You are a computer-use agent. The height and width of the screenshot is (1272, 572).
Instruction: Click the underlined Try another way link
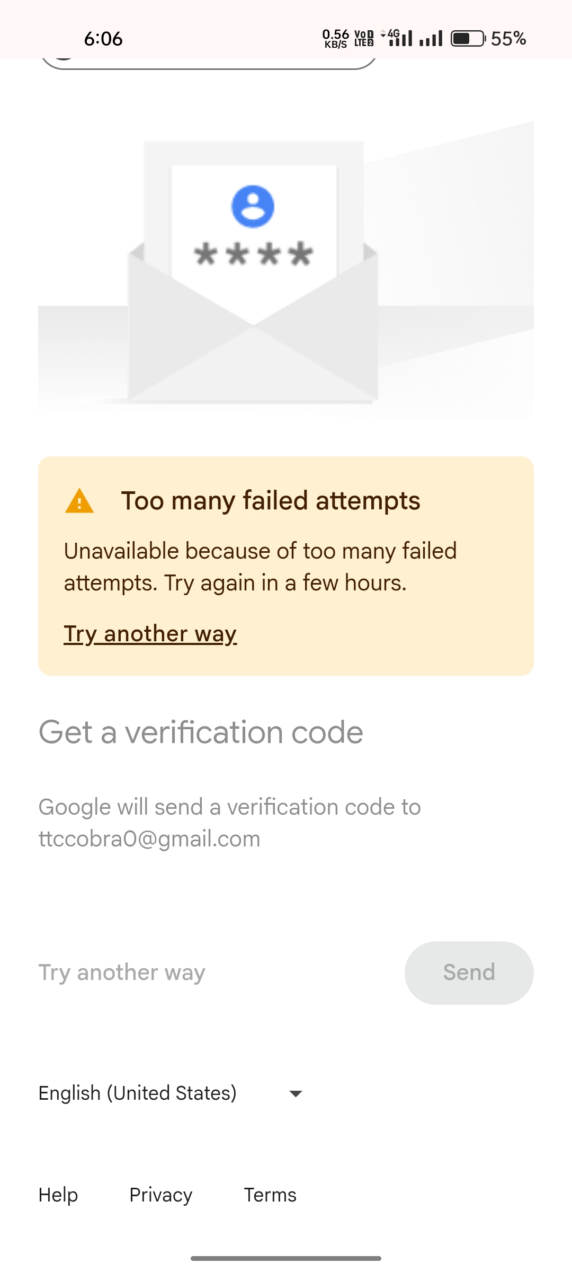pos(150,634)
